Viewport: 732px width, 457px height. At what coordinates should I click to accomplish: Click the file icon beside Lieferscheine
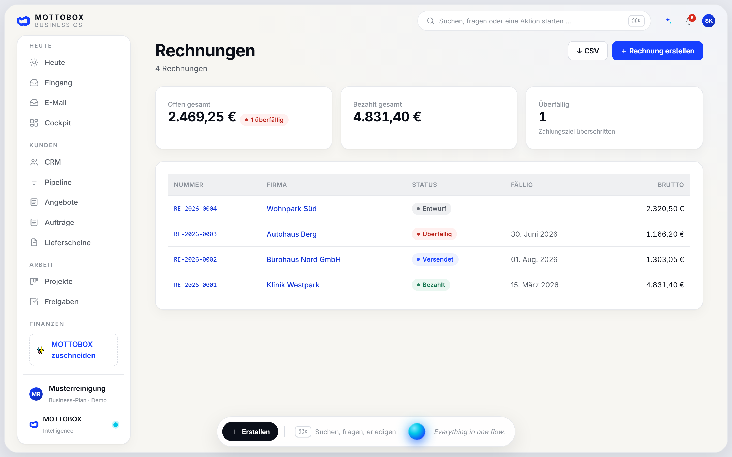(34, 242)
